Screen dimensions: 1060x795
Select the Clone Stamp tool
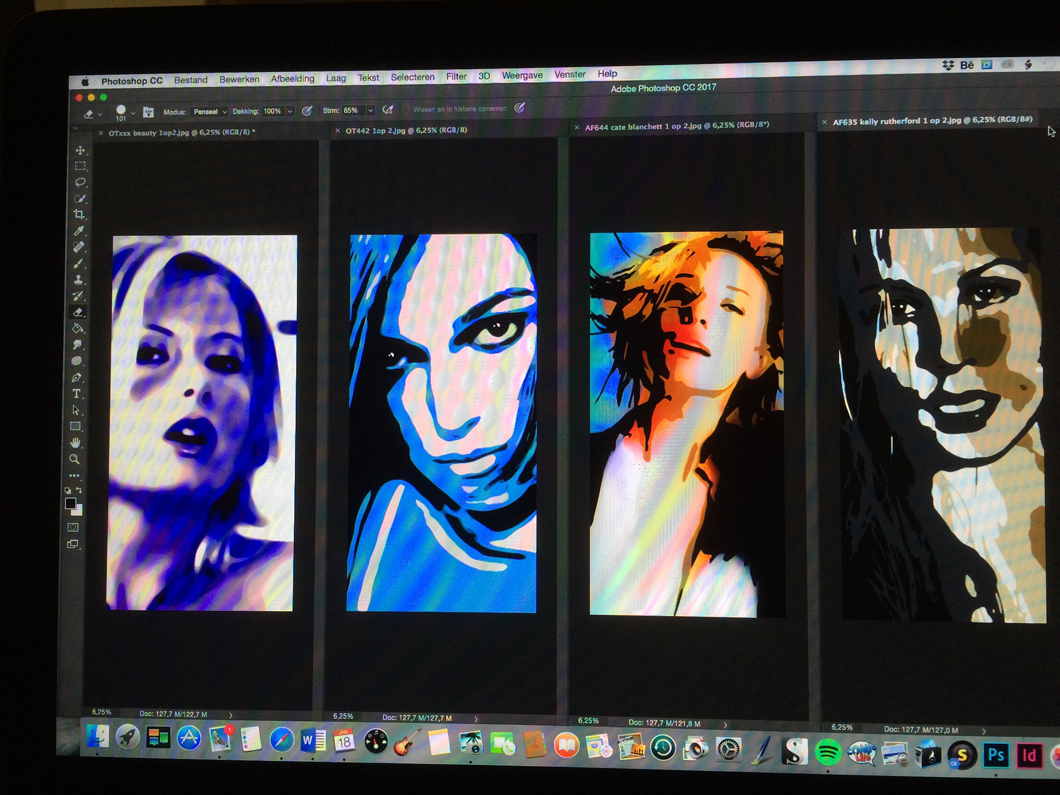(78, 279)
